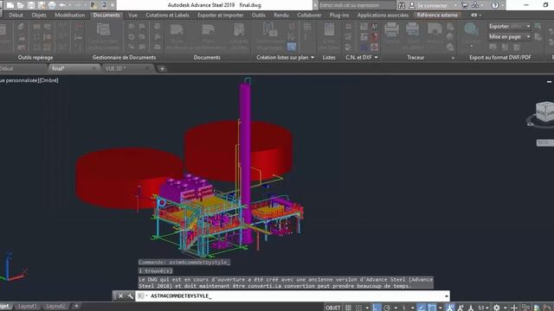Click the Plot printer icon in quick access toolbar

coord(52,5)
